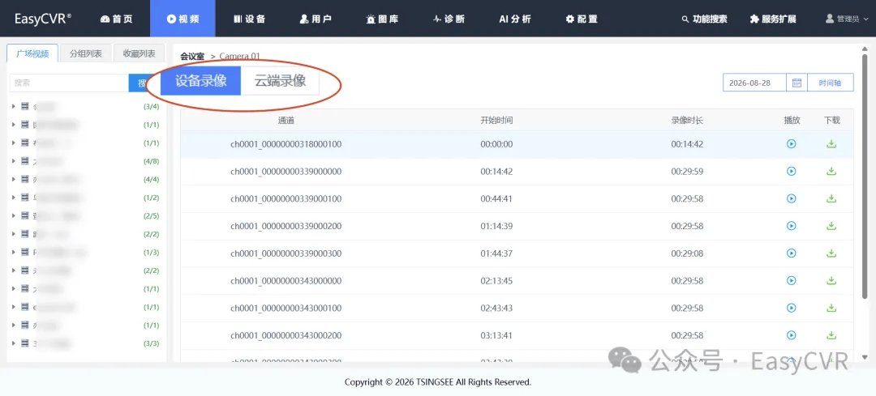Play the recording starting at 00:00:00
The image size is (876, 396).
pos(791,144)
